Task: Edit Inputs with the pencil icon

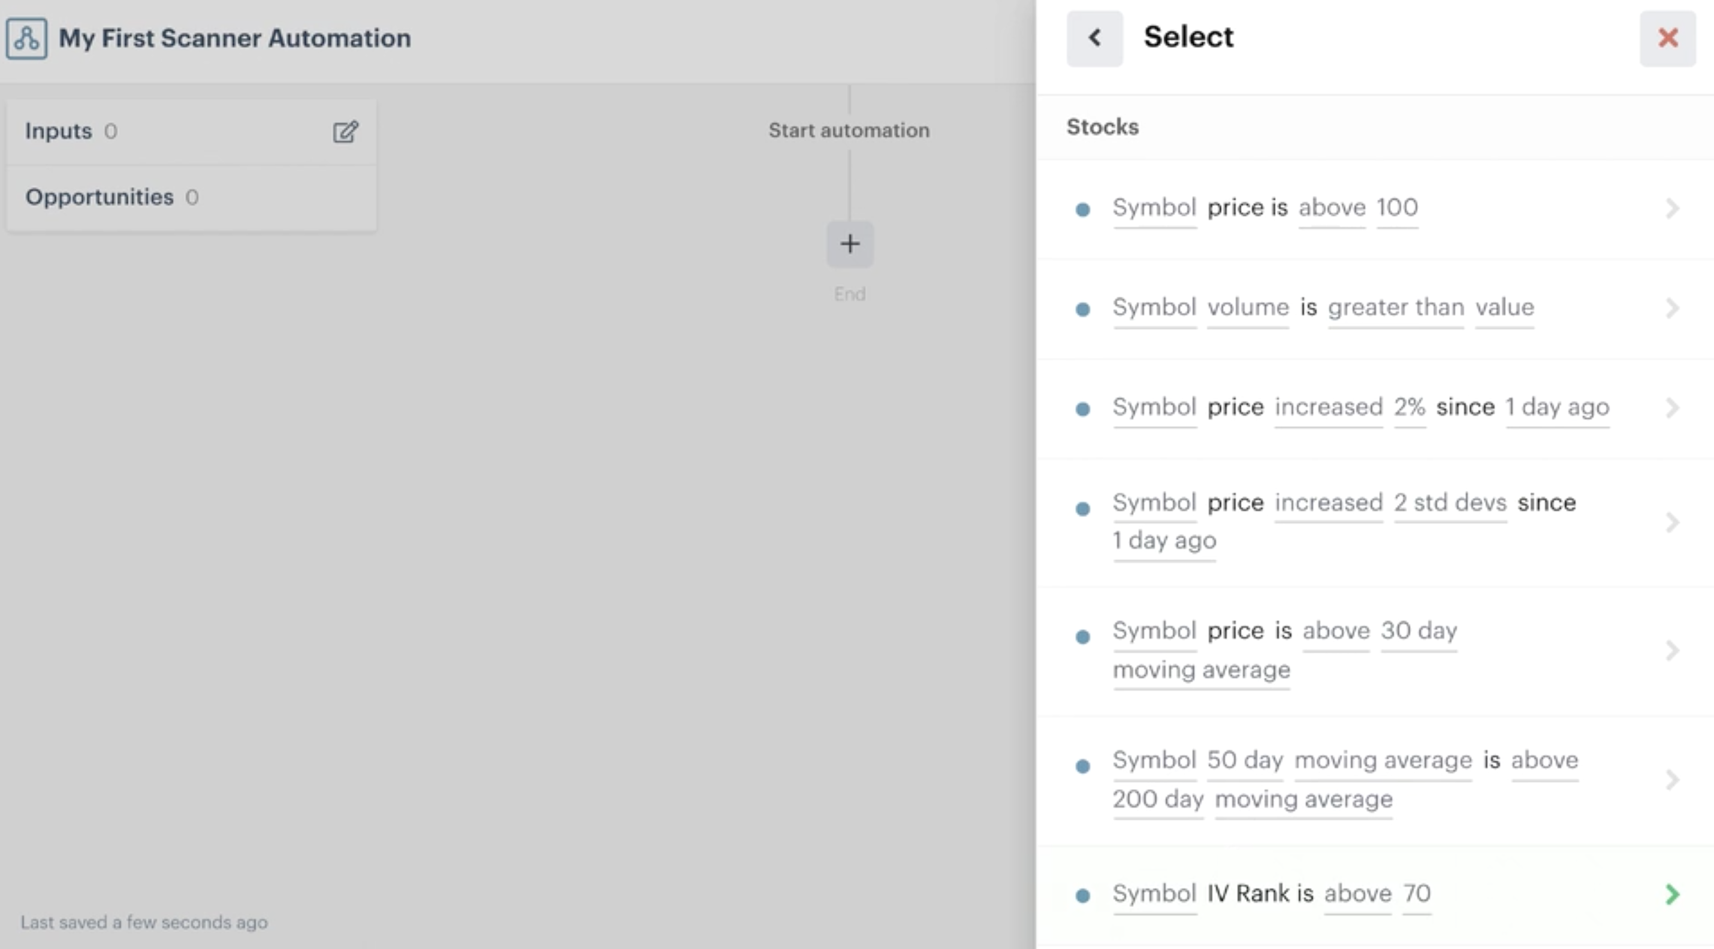Action: click(x=345, y=132)
